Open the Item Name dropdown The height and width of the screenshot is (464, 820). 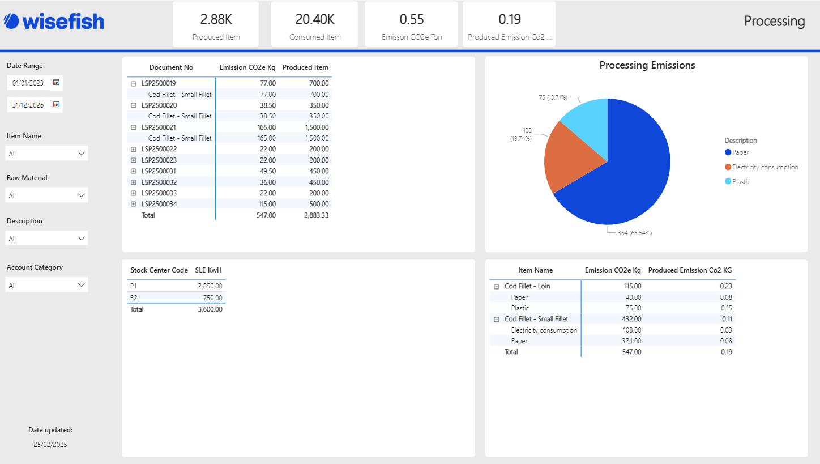point(46,154)
